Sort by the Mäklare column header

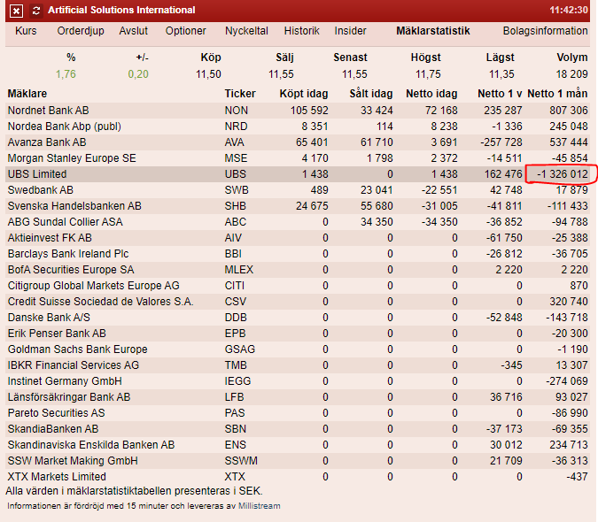pyautogui.click(x=27, y=94)
